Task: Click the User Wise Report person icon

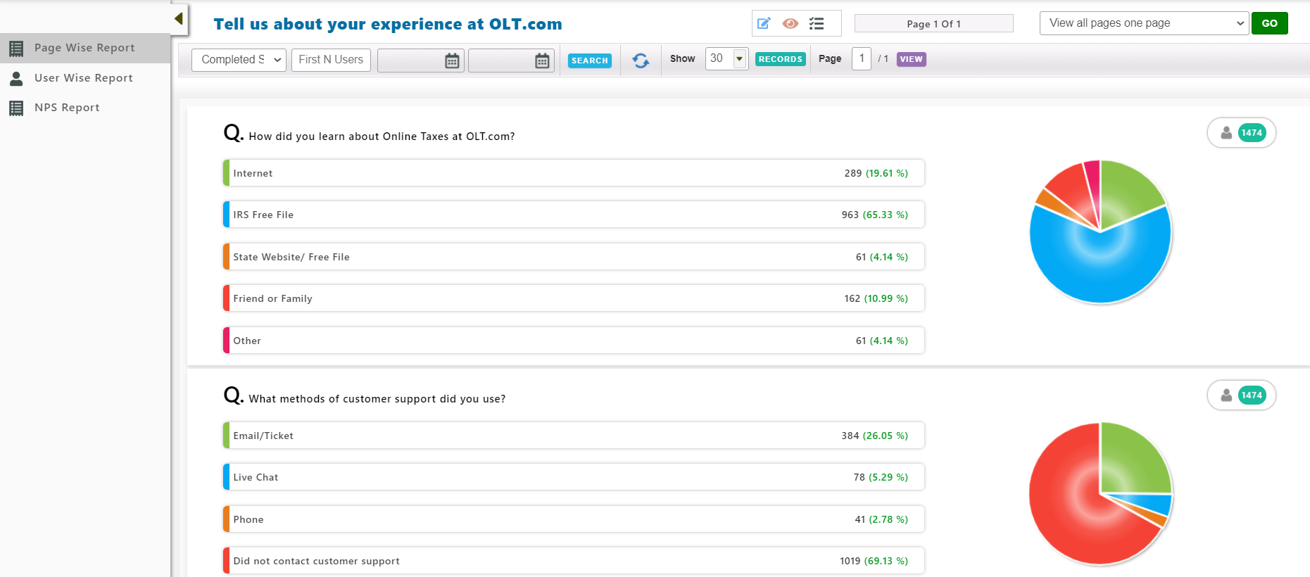Action: pos(16,78)
